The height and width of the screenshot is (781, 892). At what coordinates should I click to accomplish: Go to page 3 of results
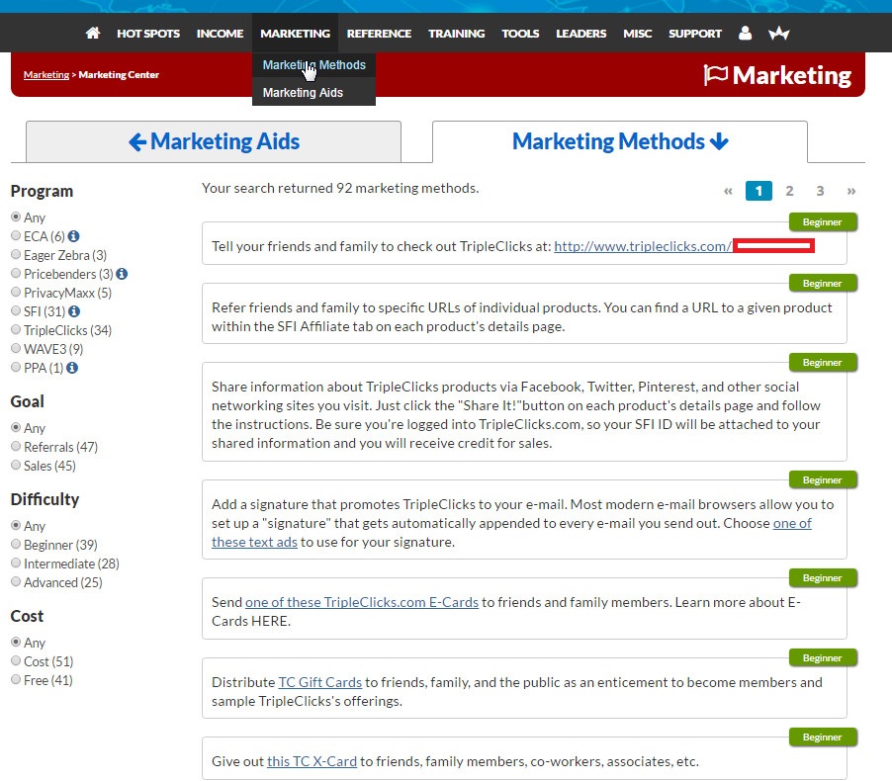click(821, 191)
